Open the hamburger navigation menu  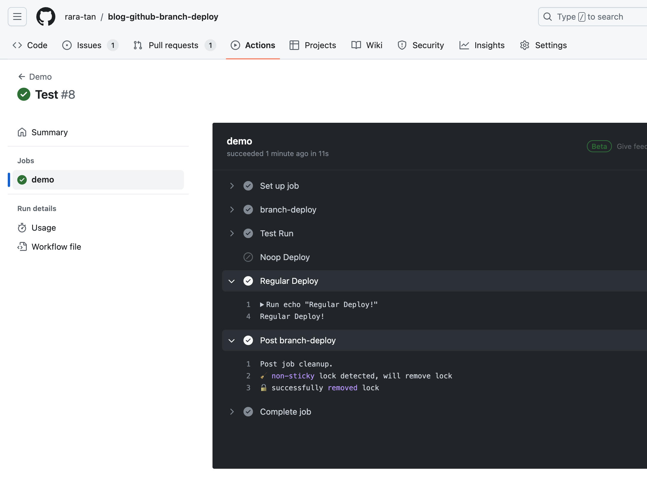(17, 17)
